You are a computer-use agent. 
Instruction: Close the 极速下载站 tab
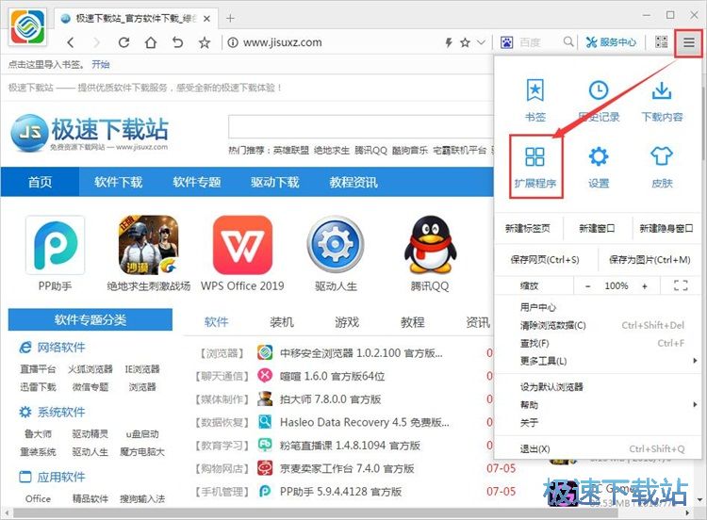coord(206,19)
